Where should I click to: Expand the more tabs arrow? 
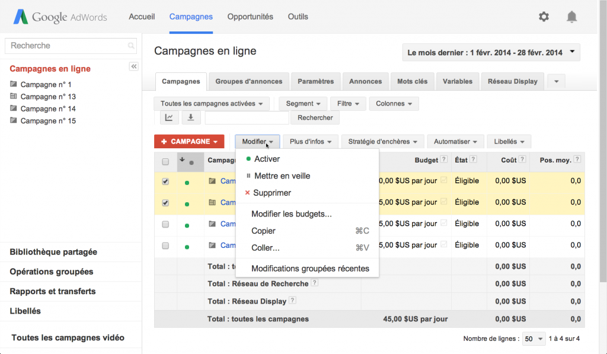click(x=556, y=81)
